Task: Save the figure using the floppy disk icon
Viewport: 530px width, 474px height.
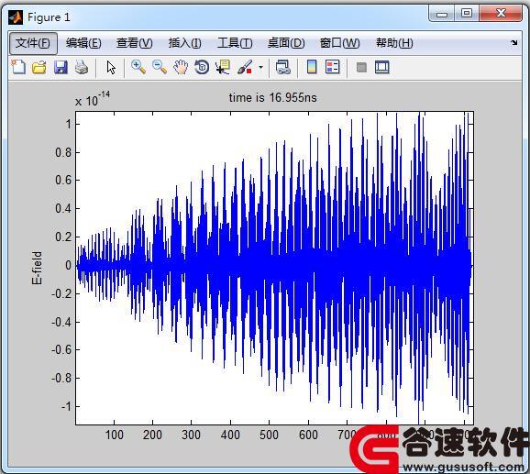Action: (x=61, y=67)
